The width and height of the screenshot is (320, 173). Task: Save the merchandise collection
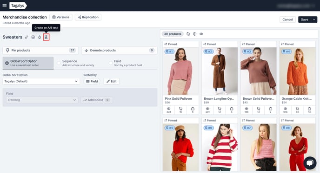tap(304, 19)
